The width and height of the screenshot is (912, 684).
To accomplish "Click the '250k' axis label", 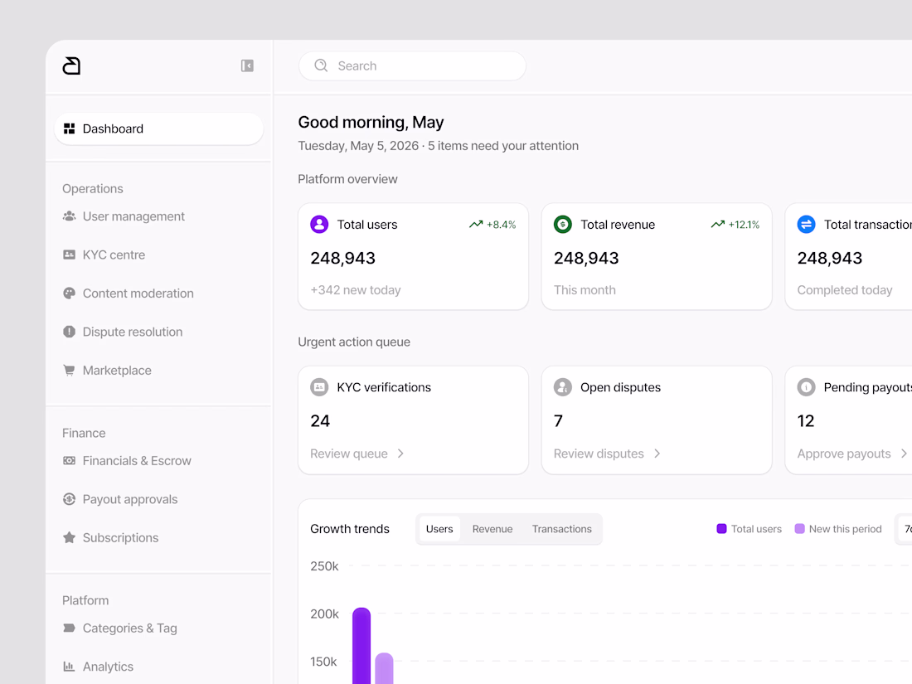I will [x=324, y=566].
